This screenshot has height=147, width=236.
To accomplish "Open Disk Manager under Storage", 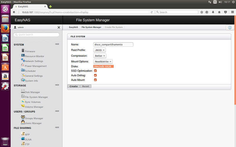I will pos(32,92).
